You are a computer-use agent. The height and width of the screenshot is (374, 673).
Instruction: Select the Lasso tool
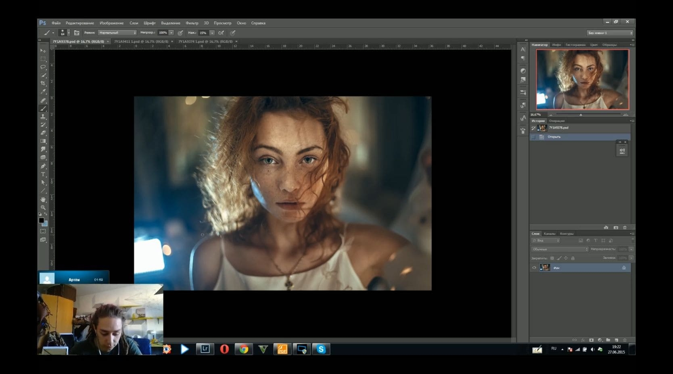[43, 67]
